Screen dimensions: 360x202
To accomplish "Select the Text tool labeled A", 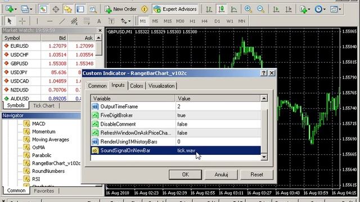I will point(99,21).
